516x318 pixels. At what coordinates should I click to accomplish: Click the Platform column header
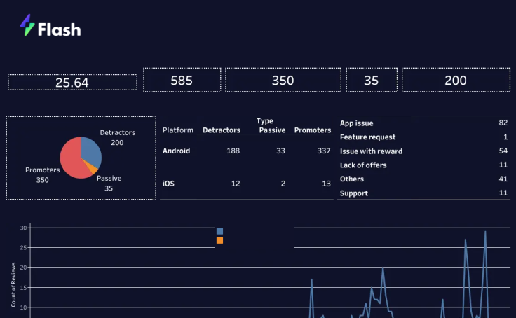coord(178,130)
